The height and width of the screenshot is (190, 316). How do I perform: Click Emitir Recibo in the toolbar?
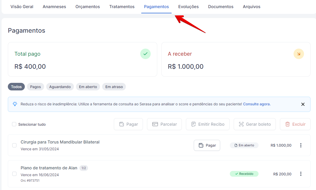tap(208, 124)
